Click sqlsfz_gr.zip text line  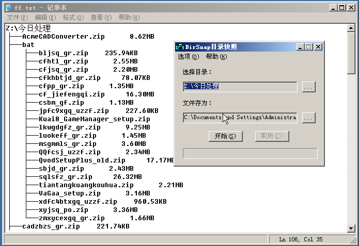(90, 177)
